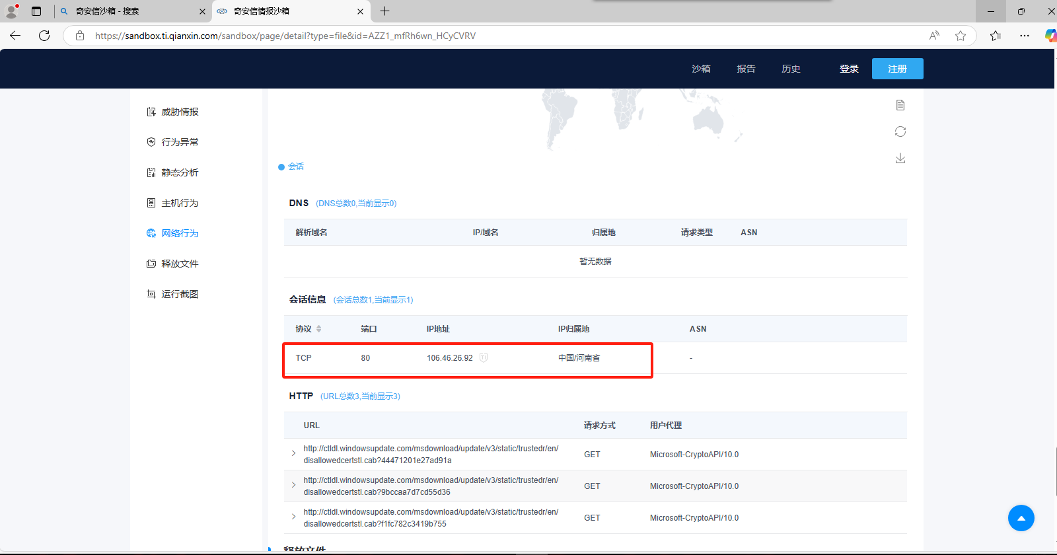The width and height of the screenshot is (1057, 555).
Task: Click the 威胁情报 sidebar icon
Action: pos(151,112)
